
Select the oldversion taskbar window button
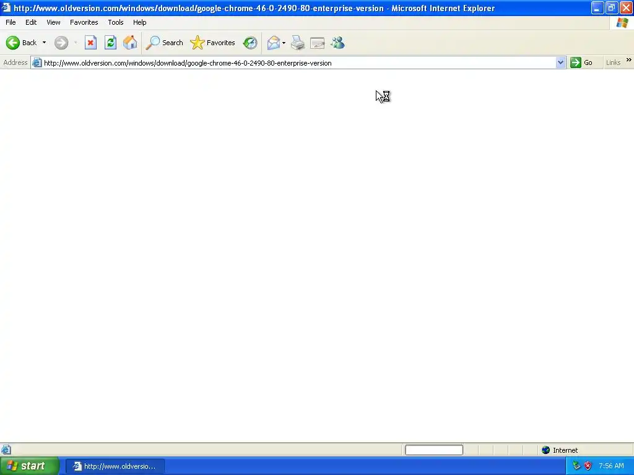point(115,466)
